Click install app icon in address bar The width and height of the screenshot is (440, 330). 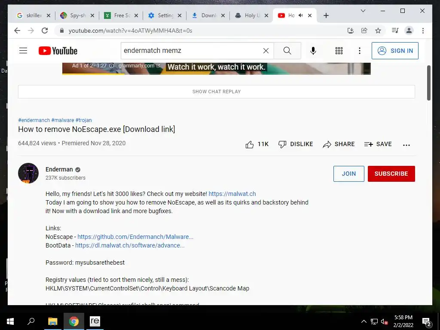[351, 31]
